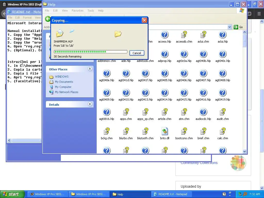Click the copy progress bar

[90, 52]
